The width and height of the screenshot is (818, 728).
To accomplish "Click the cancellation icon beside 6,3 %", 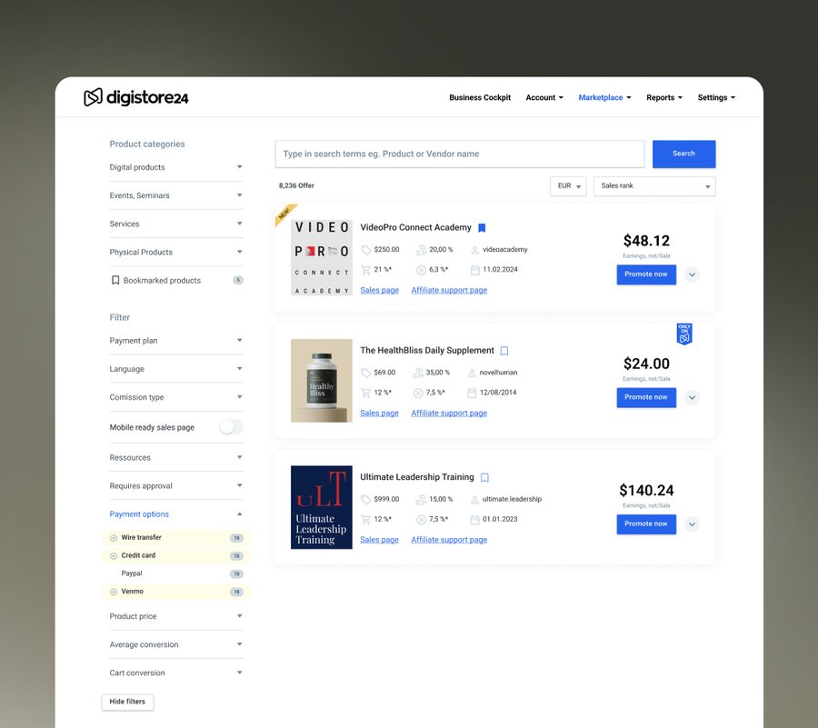I will coord(421,270).
